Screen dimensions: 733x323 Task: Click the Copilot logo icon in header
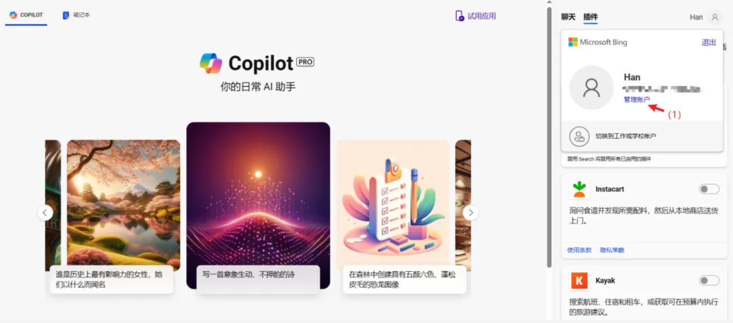pos(13,15)
